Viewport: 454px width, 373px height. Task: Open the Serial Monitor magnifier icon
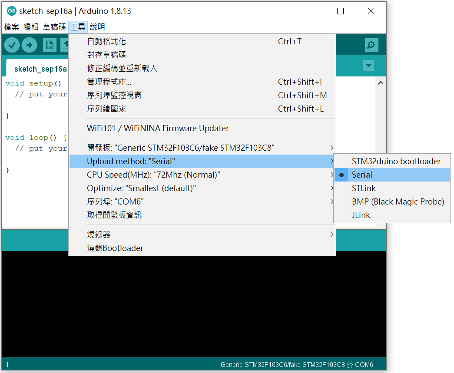pos(371,45)
